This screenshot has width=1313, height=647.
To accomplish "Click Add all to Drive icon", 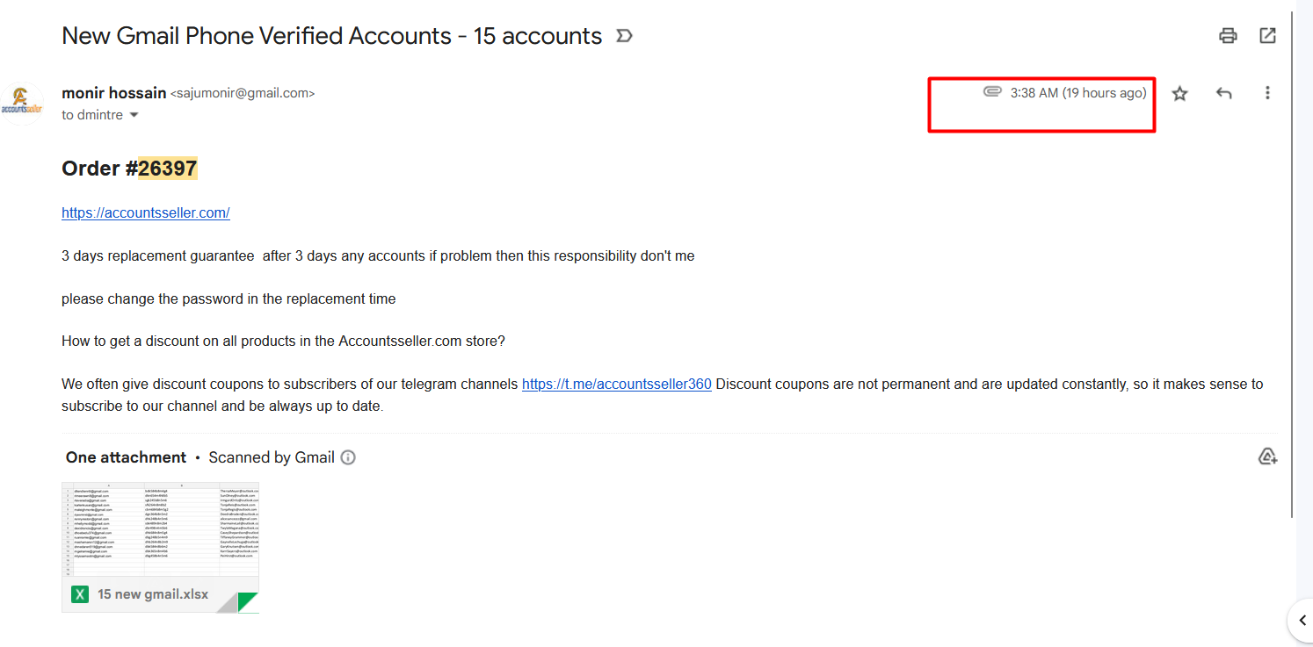I will coord(1267,456).
